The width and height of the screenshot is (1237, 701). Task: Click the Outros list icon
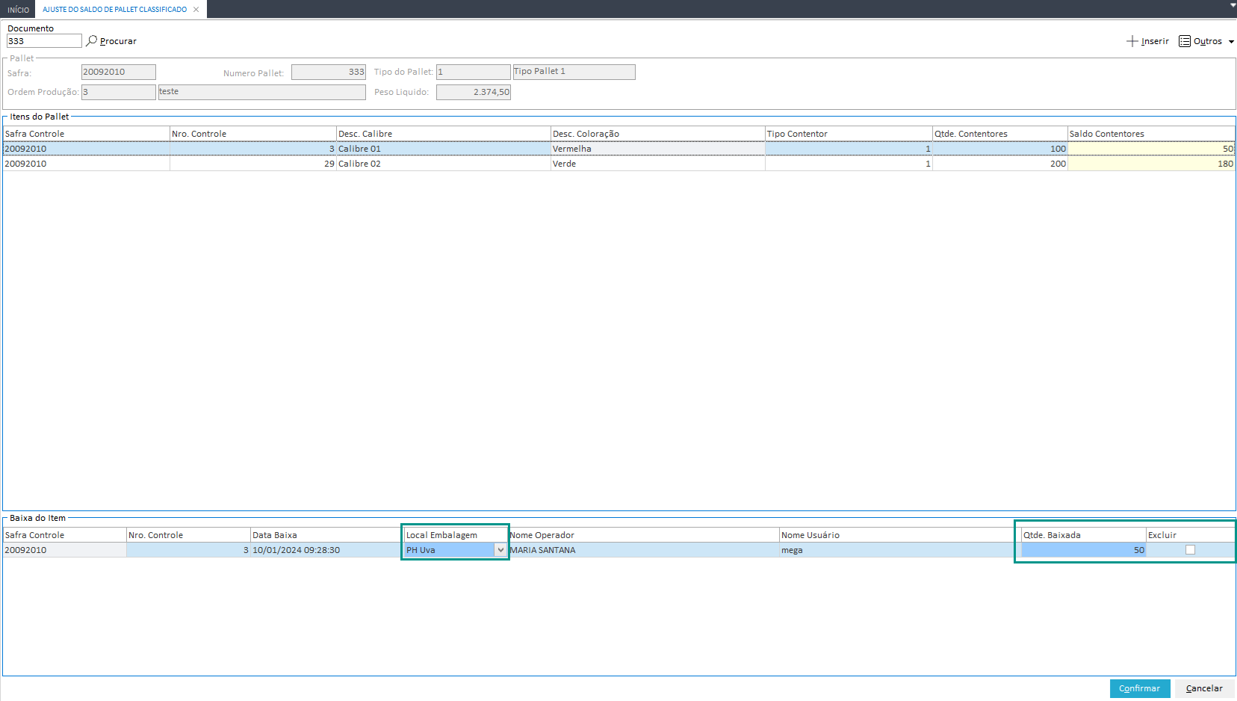[x=1185, y=41]
